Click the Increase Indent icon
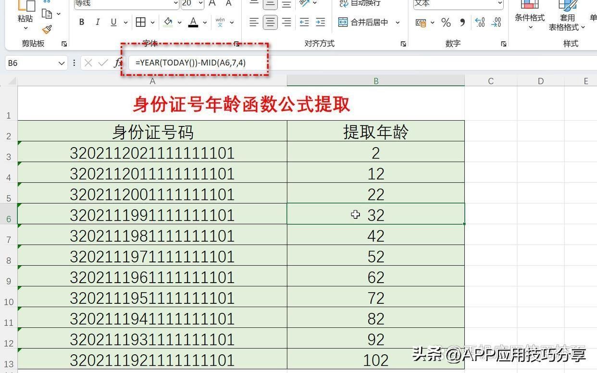The width and height of the screenshot is (597, 373). [x=320, y=22]
